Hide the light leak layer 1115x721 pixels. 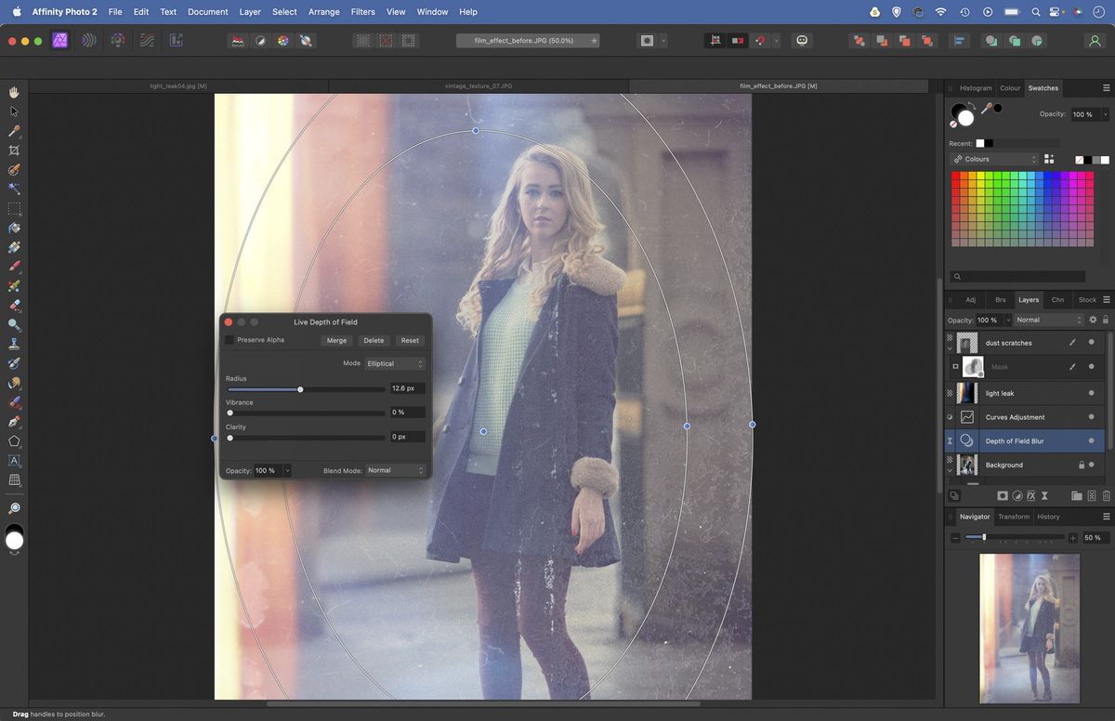pyautogui.click(x=1091, y=393)
